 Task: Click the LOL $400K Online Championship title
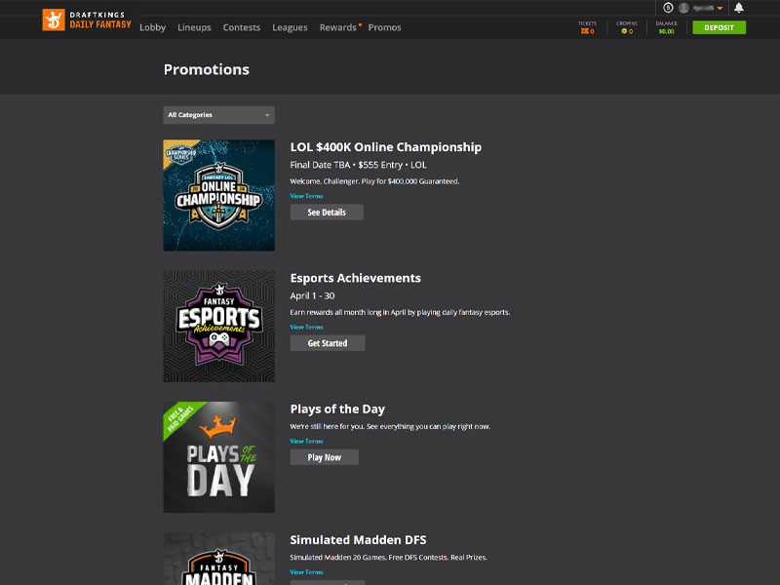[385, 147]
